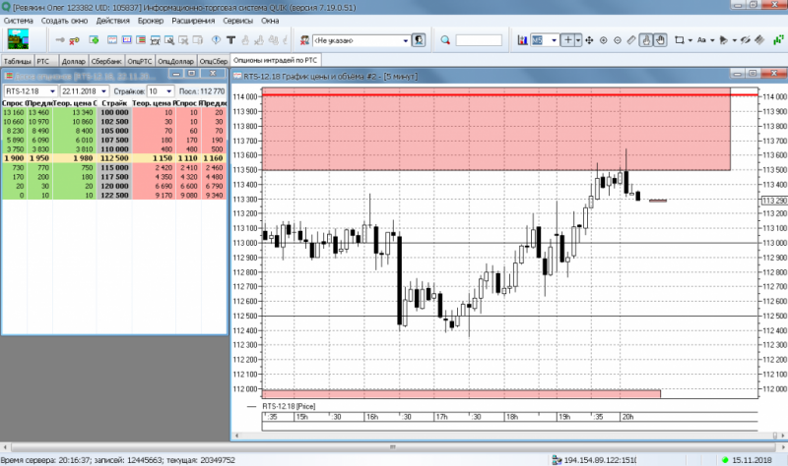Screen dimensions: 788x466
Task: Toggle the crosshair cursor button
Action: [568, 40]
